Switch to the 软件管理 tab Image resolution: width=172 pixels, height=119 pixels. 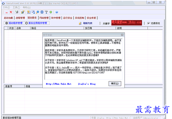[x=56, y=18]
